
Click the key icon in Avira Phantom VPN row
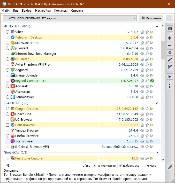pyautogui.click(x=147, y=64)
